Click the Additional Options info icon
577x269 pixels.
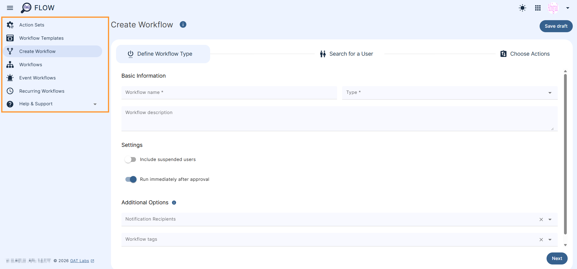click(x=174, y=203)
